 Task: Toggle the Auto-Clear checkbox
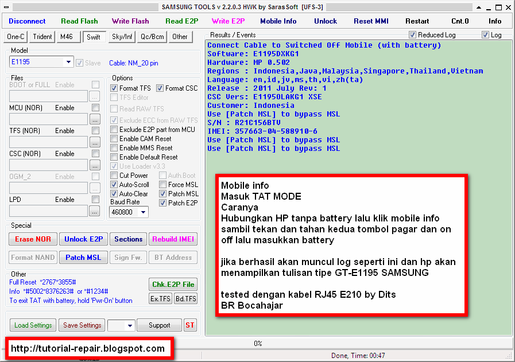point(114,194)
